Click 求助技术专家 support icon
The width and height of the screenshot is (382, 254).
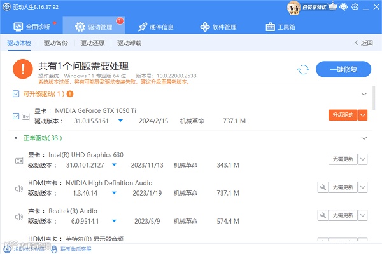(x=7, y=249)
